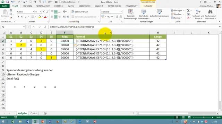Open the font name Calibri dropdown
Screen dimensions: 222x124
34,12
